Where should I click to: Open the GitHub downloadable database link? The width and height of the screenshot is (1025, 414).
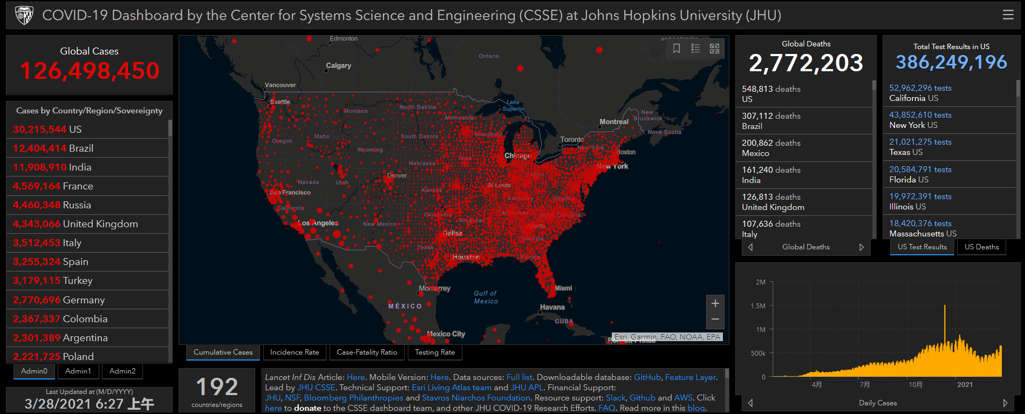[647, 377]
